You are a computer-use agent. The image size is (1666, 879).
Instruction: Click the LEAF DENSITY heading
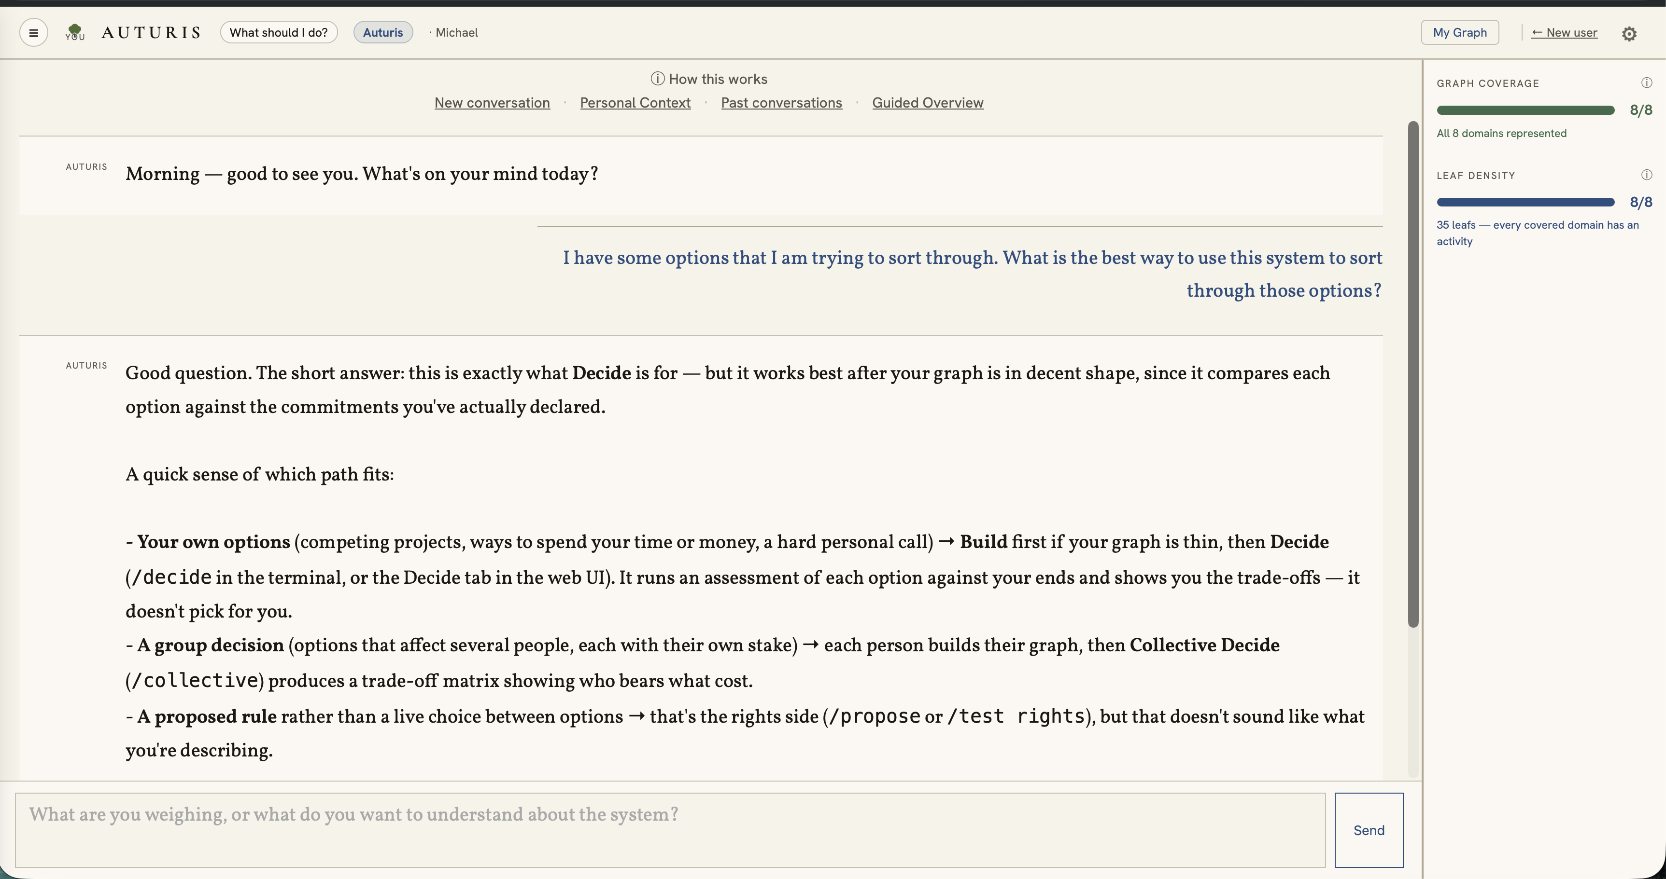1476,176
